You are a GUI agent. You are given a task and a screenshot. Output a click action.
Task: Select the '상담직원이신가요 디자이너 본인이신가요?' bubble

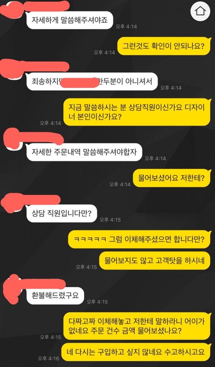click(x=137, y=112)
